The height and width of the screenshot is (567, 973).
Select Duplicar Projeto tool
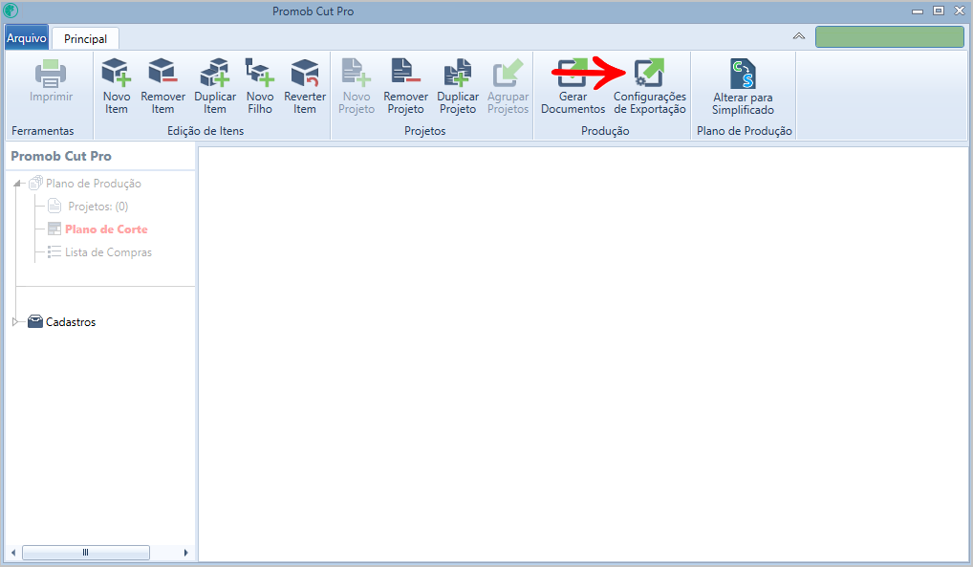click(x=458, y=86)
